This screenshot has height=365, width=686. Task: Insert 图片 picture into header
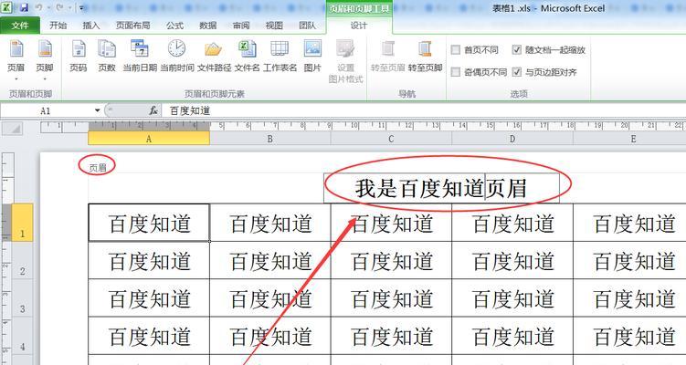[x=312, y=56]
